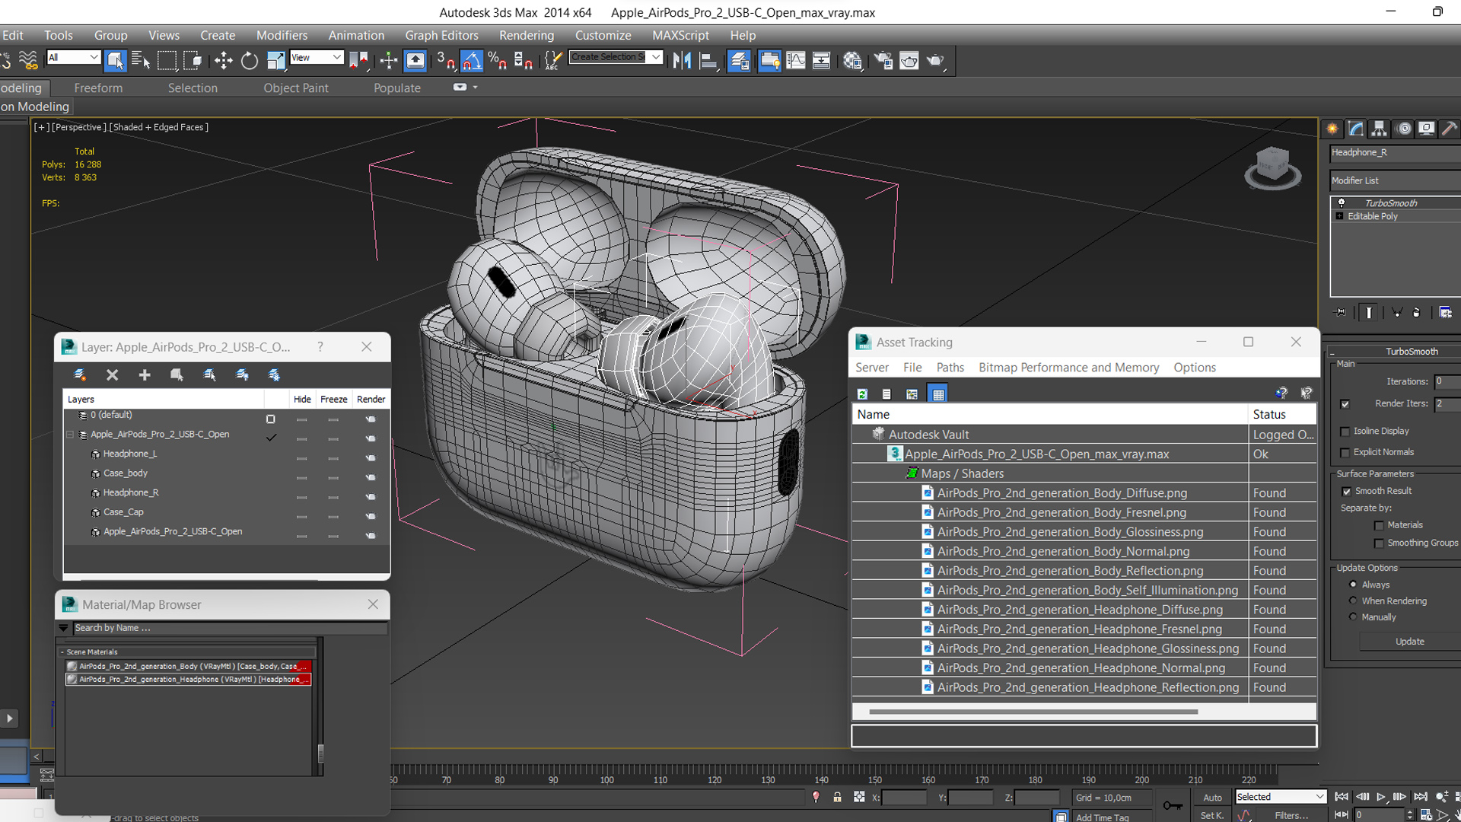Select the When Rendering update option
The width and height of the screenshot is (1461, 822).
[1353, 601]
